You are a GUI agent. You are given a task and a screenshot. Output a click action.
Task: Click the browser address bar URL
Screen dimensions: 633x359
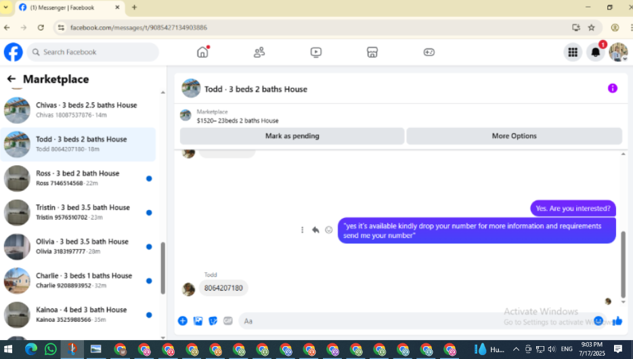tap(139, 28)
